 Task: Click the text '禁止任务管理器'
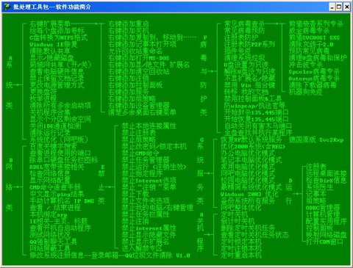[146, 160]
